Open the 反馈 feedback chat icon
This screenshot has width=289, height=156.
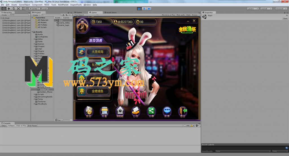167,112
